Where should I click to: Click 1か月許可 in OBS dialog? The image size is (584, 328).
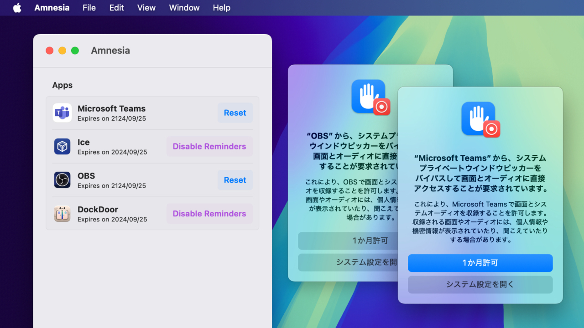[348, 241]
